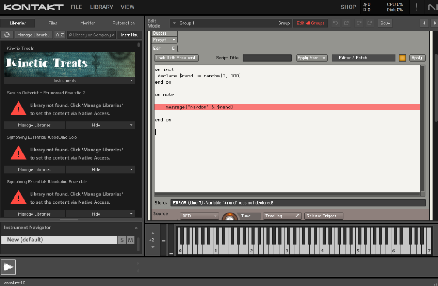This screenshot has height=286, width=438.
Task: Go to next instrument arrow
Action: [x=434, y=23]
